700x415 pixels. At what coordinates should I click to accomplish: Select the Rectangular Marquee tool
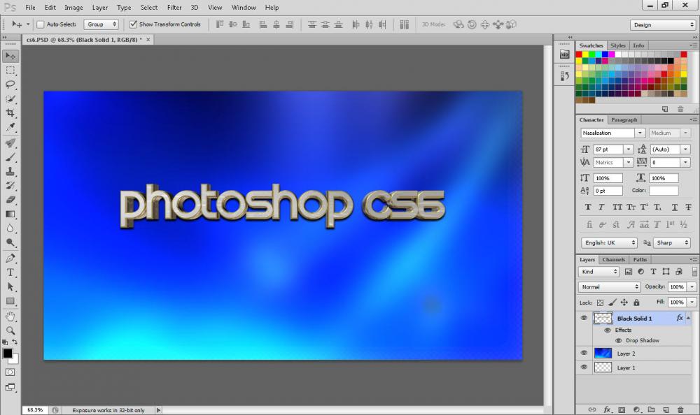tap(10, 71)
